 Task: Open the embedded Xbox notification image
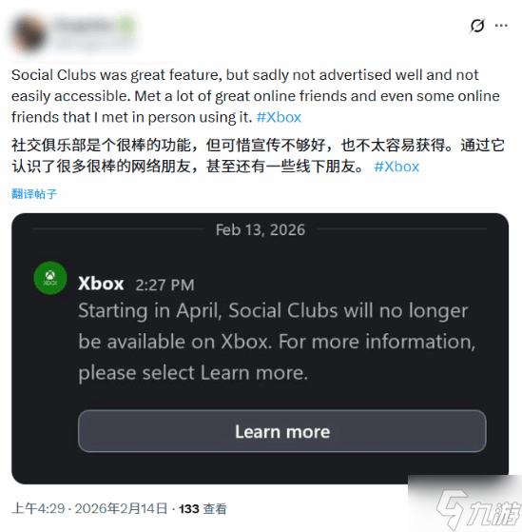pos(260,348)
